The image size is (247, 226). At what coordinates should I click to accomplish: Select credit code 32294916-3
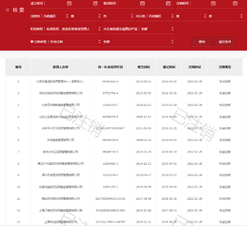point(110,164)
